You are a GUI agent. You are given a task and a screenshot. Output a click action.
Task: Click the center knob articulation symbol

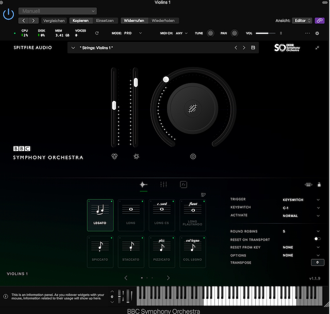tap(192, 109)
